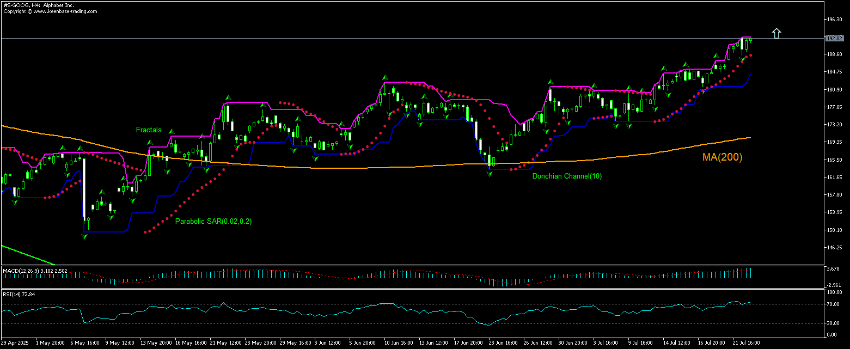Select the #S-GOOG, H4 chart title
The width and height of the screenshot is (850, 349).
38,5
